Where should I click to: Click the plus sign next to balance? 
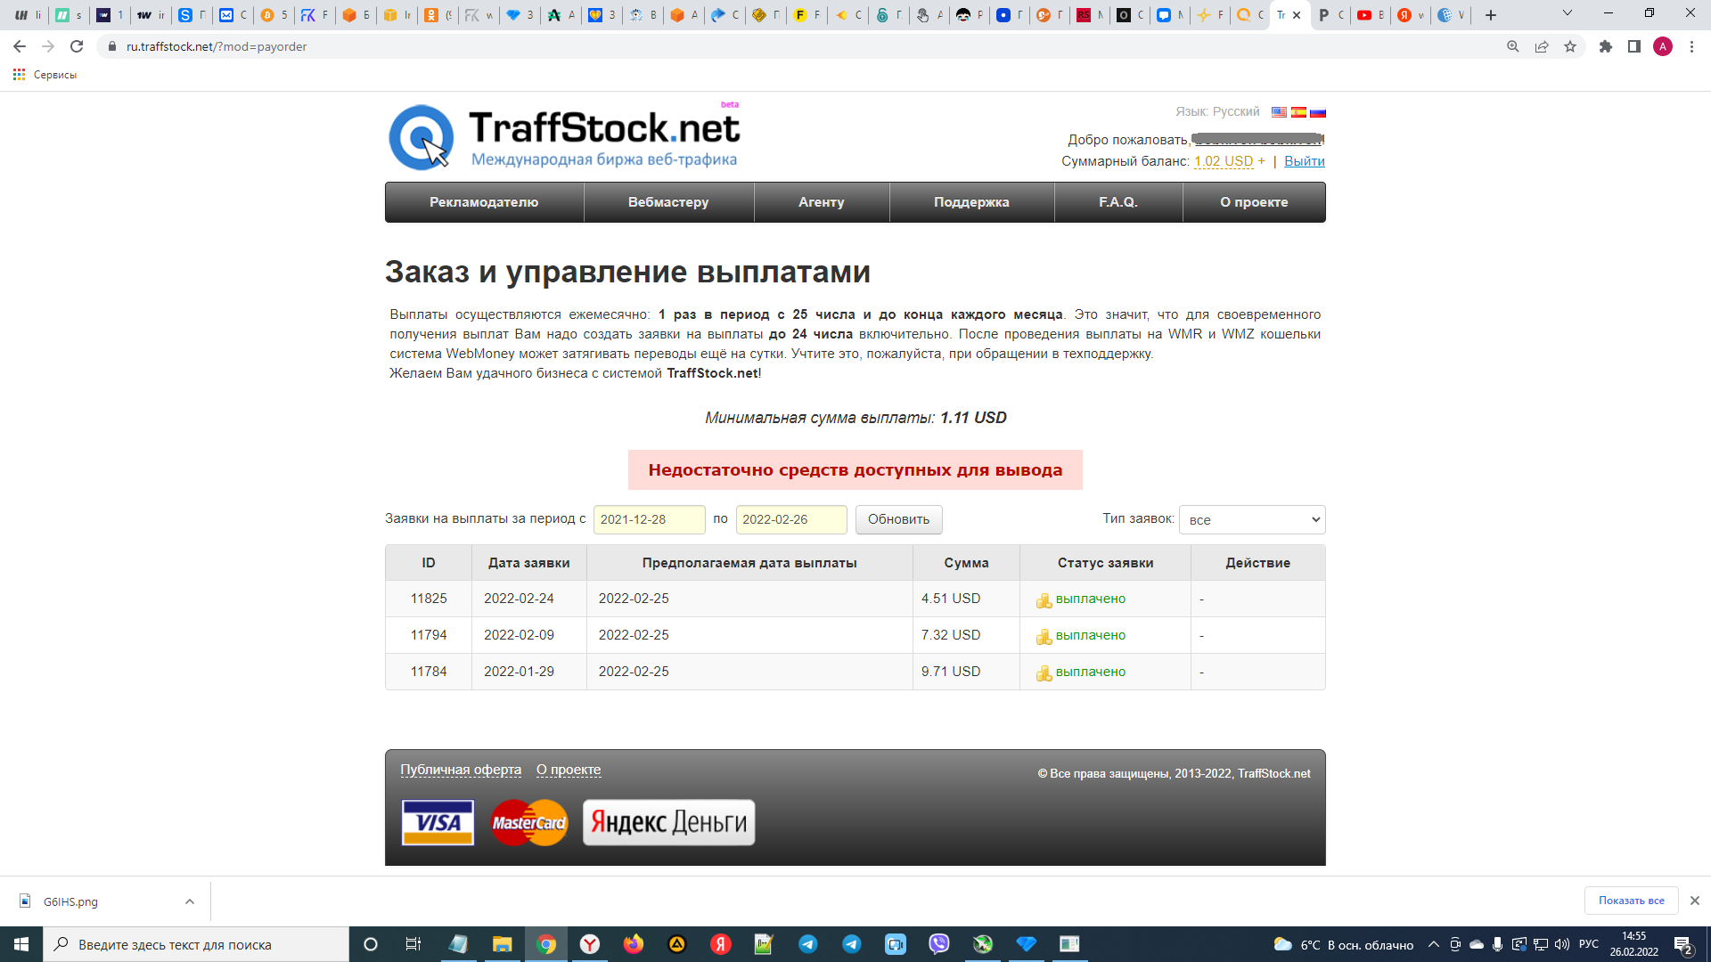point(1261,161)
